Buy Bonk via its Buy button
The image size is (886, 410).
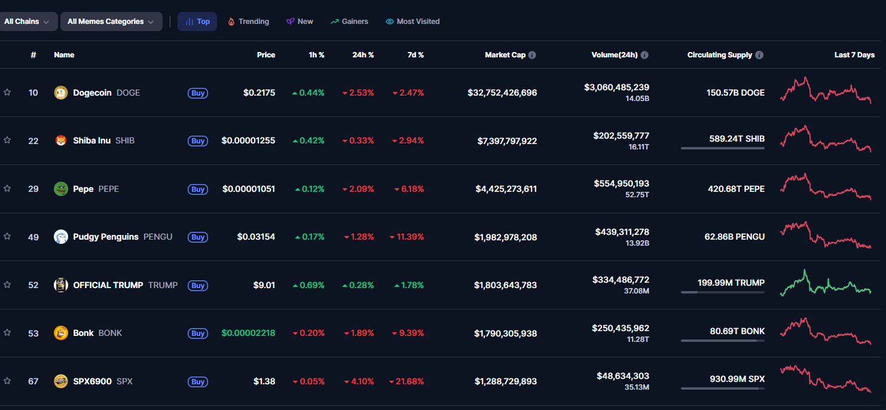[x=198, y=333]
